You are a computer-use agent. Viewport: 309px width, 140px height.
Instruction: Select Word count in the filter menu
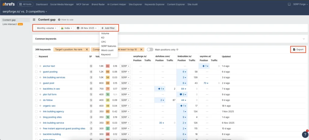pos(107,50)
